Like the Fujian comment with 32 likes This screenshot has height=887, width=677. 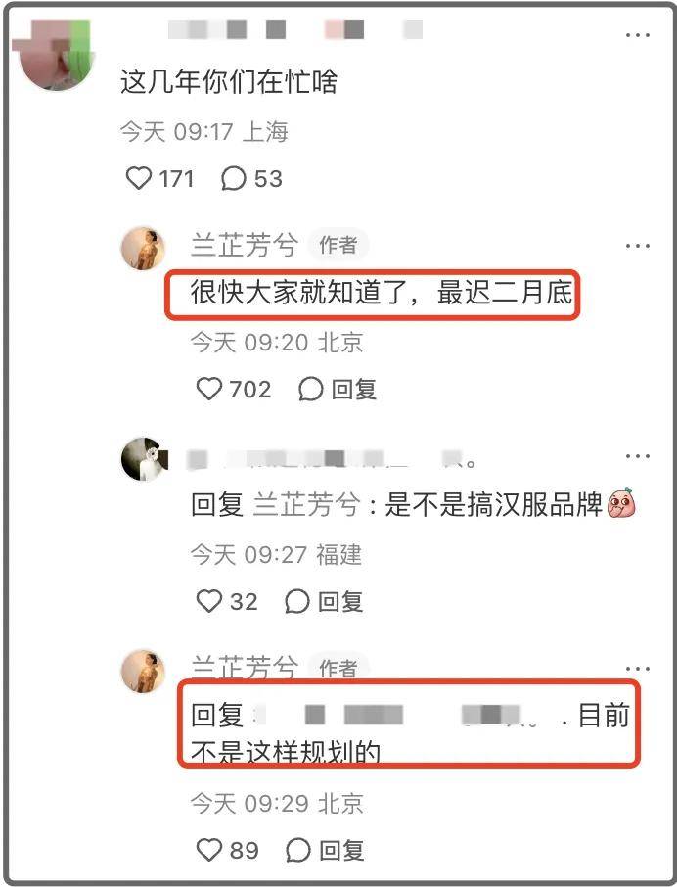209,601
